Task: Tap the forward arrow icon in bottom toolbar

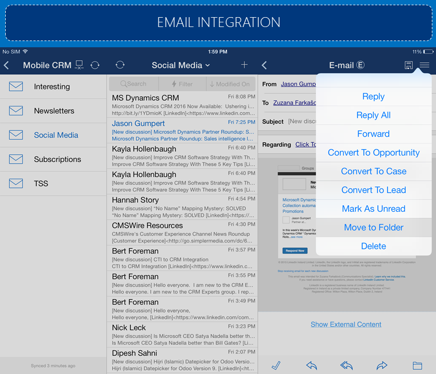Action: (382, 365)
